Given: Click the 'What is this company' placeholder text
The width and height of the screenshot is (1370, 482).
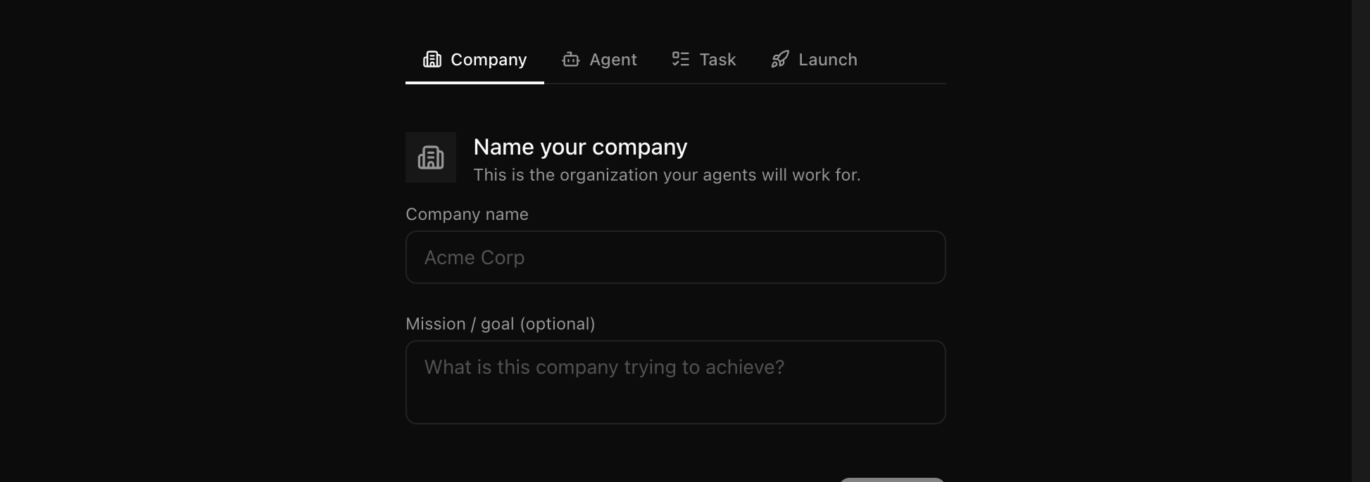Looking at the screenshot, I should click(x=603, y=367).
